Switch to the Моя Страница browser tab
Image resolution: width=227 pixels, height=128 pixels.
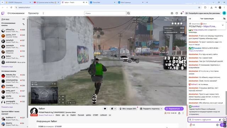[131, 2]
